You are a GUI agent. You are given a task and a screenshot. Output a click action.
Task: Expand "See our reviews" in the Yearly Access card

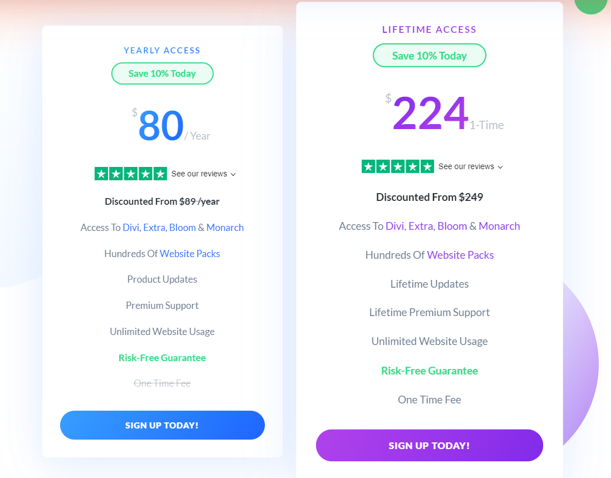coord(203,174)
